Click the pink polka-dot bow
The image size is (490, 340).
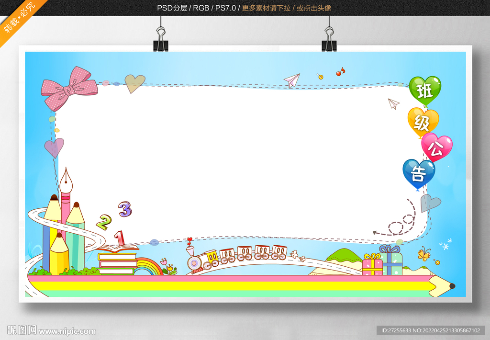tap(69, 89)
